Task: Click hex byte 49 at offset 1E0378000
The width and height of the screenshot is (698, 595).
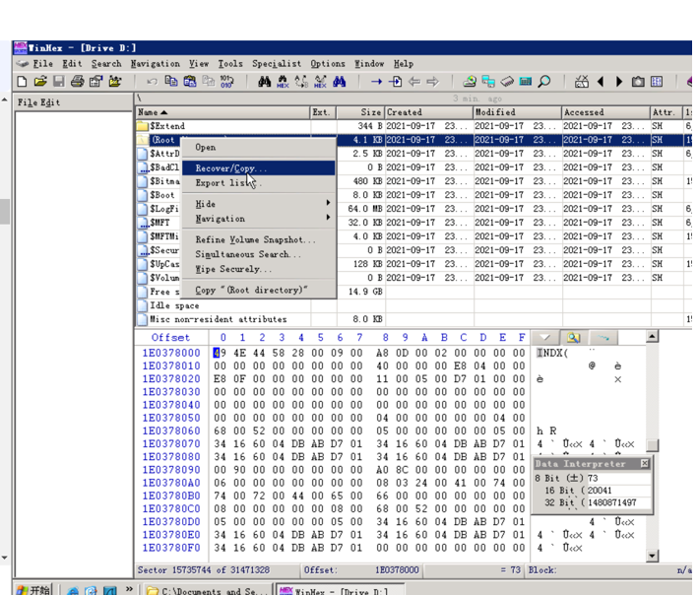Action: pos(220,353)
